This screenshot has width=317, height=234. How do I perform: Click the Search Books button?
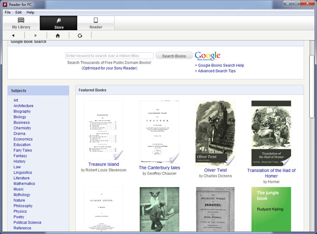[x=174, y=56]
